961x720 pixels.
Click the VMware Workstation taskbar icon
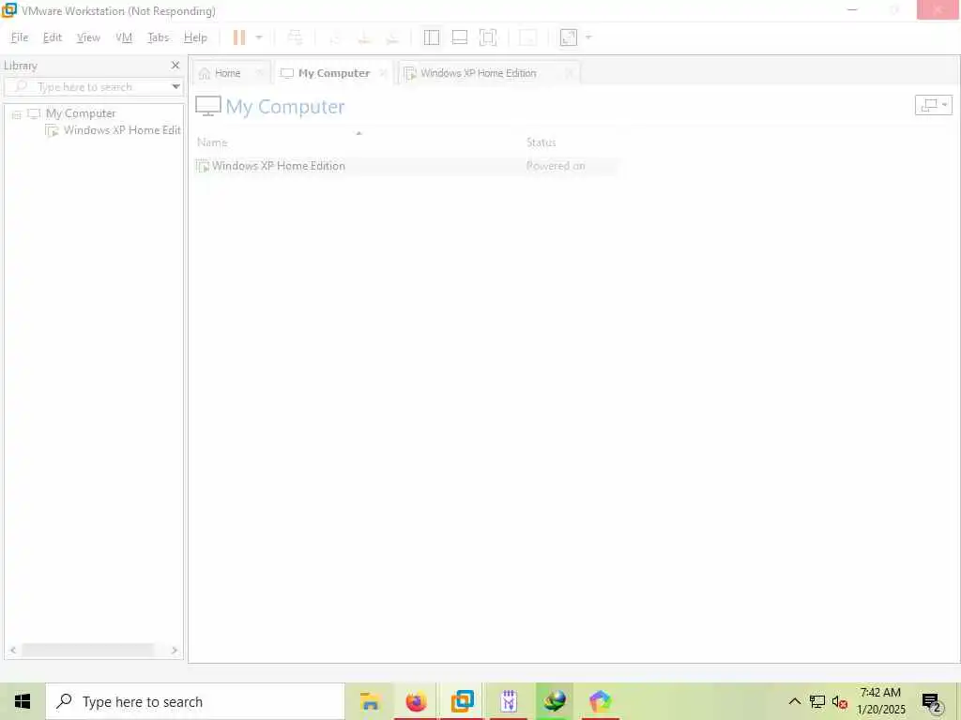pyautogui.click(x=462, y=701)
